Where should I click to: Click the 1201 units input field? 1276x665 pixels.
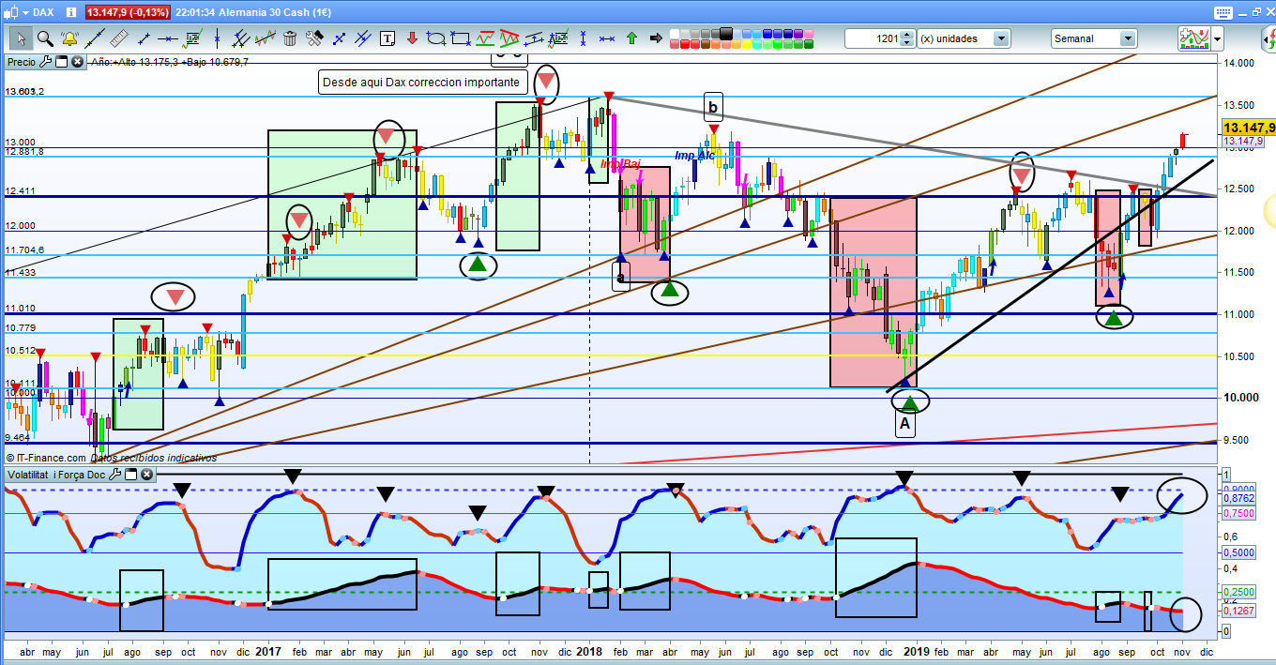coord(873,38)
